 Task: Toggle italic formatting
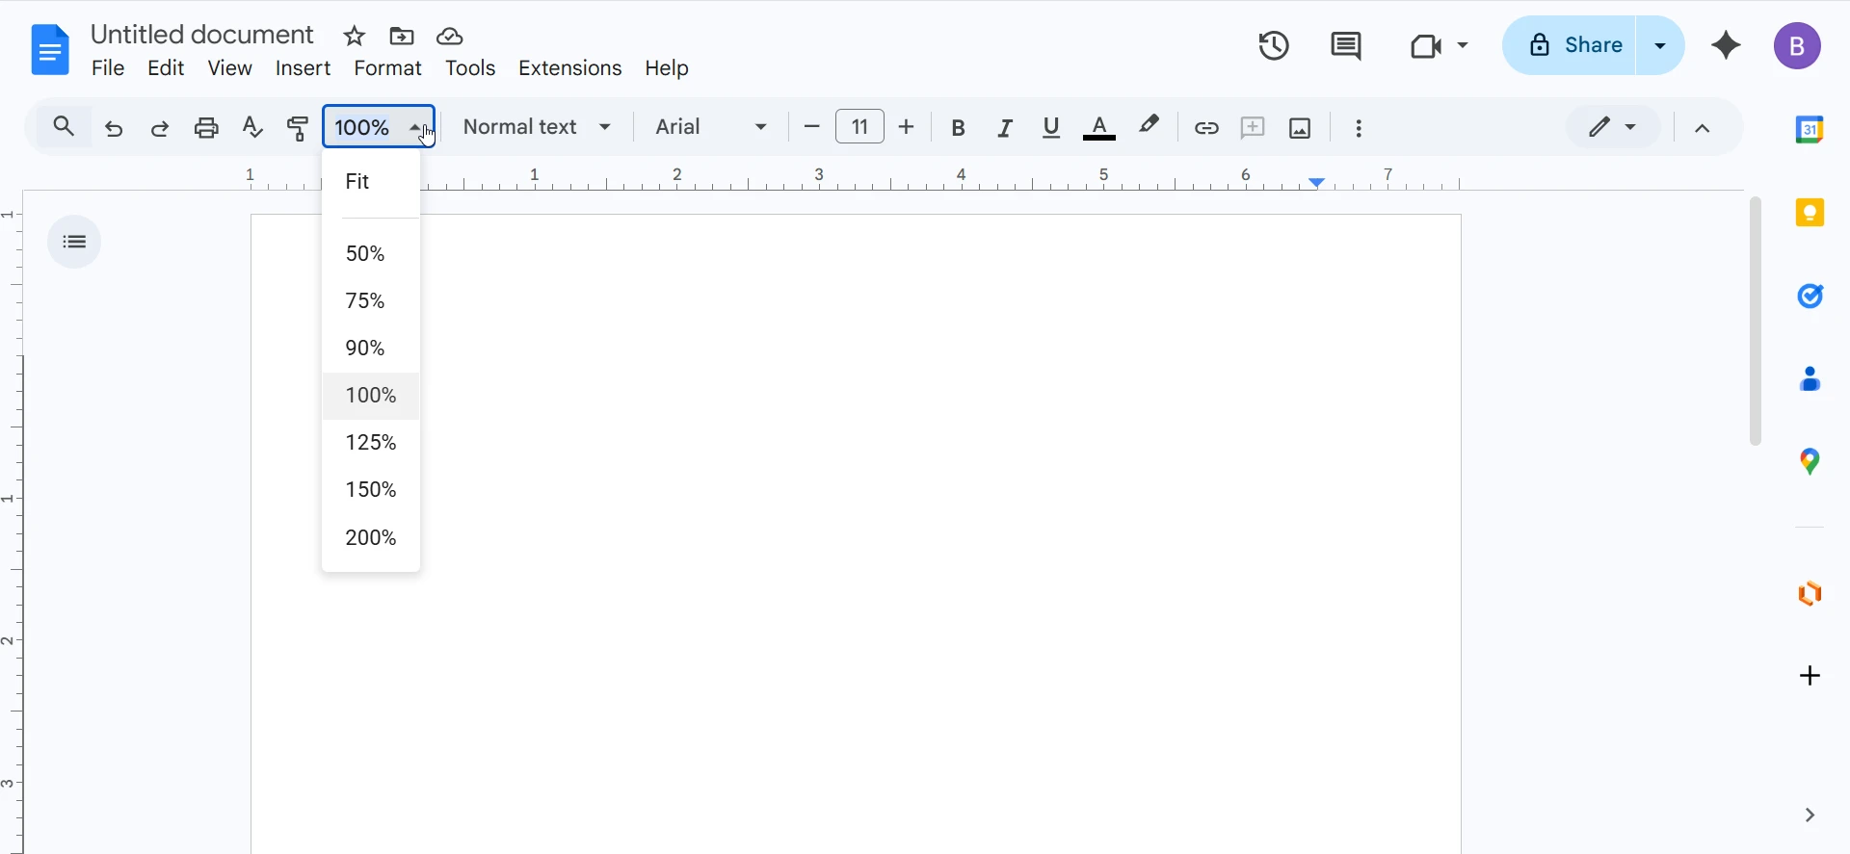1005,128
